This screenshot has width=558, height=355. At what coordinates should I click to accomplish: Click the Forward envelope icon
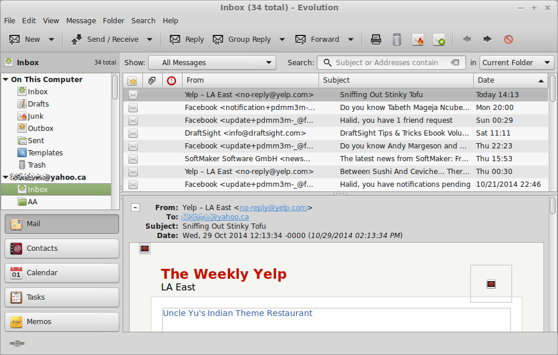pos(301,40)
